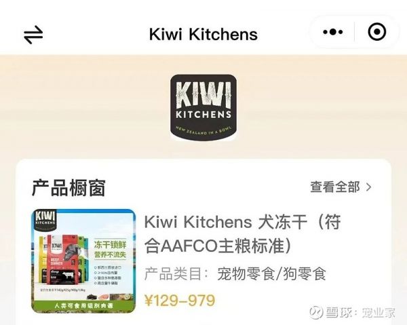Select the Kiwi Kitchens 犬冻干 product title
The height and width of the screenshot is (325, 407).
click(x=242, y=233)
